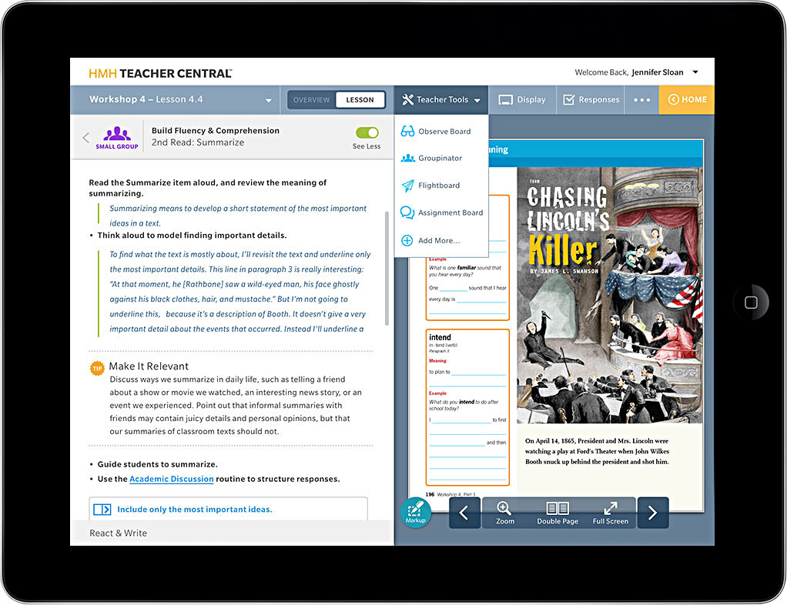The height and width of the screenshot is (605, 787).
Task: Open the Academic Discussion link
Action: click(171, 479)
